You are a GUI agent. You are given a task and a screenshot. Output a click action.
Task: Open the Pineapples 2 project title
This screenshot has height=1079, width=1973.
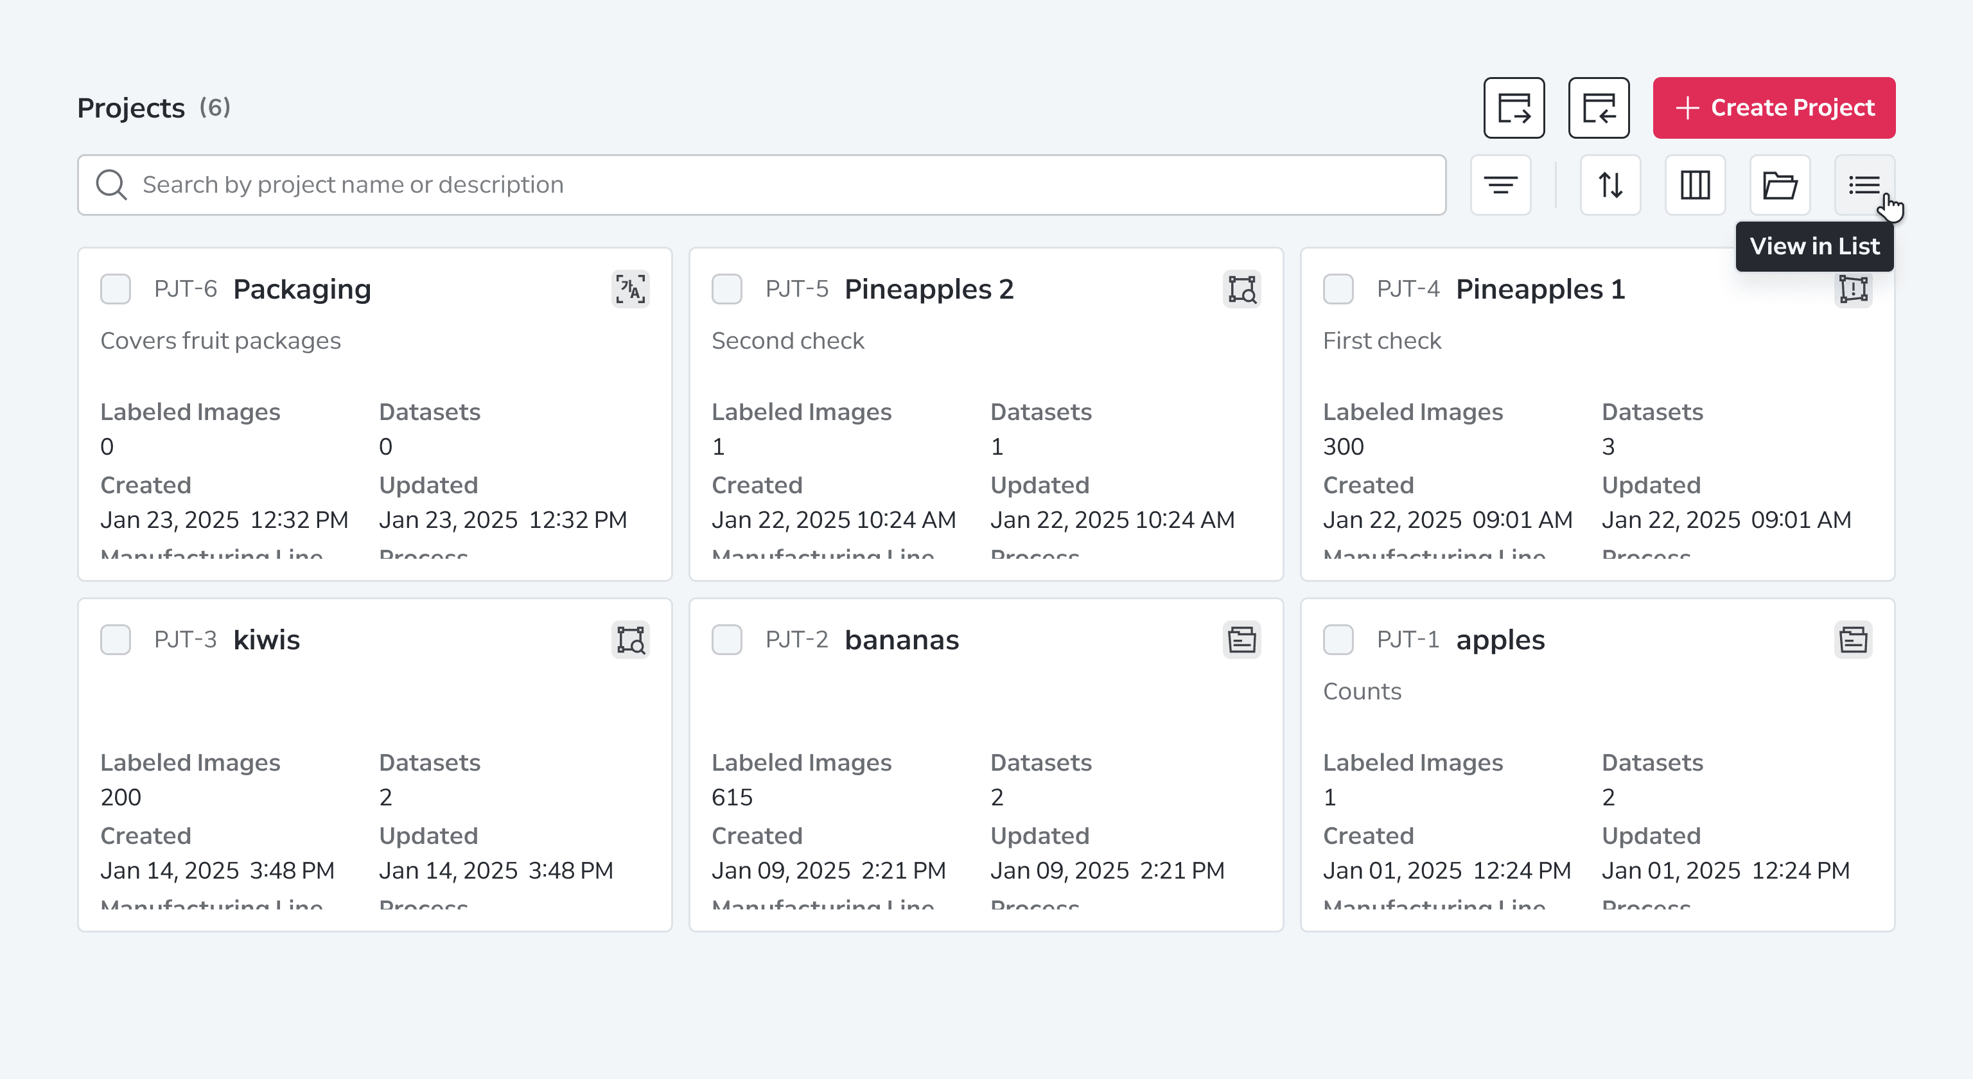(x=929, y=290)
